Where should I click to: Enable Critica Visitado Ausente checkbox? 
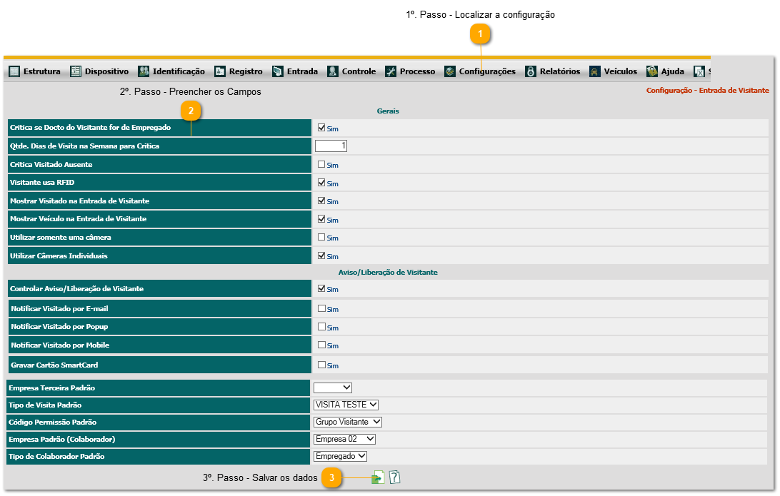321,164
